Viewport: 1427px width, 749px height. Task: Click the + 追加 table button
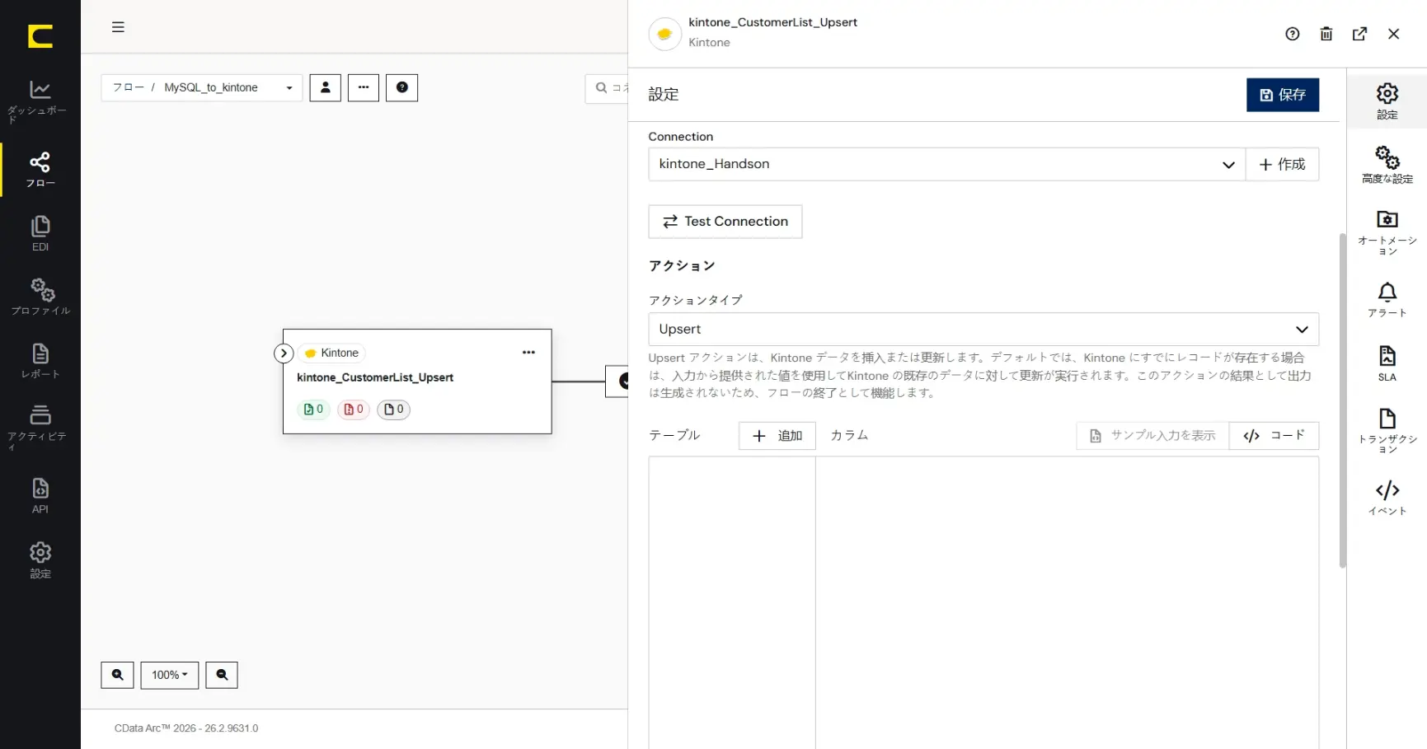tap(777, 436)
